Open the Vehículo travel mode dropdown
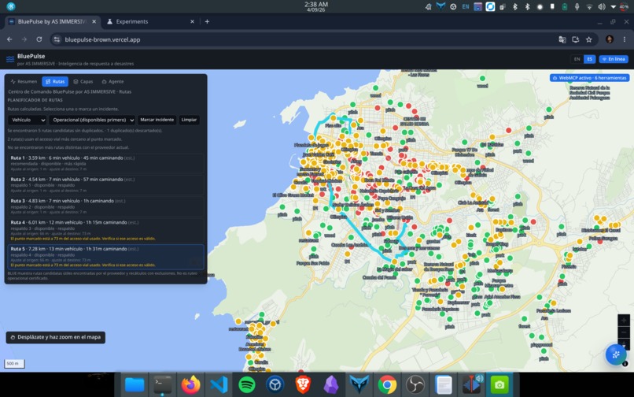The width and height of the screenshot is (634, 397). 27,120
